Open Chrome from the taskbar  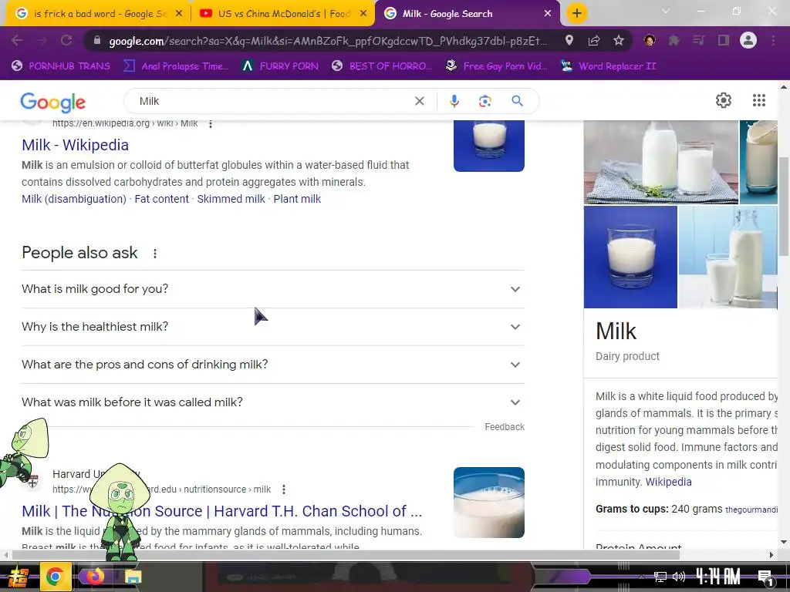coord(55,577)
